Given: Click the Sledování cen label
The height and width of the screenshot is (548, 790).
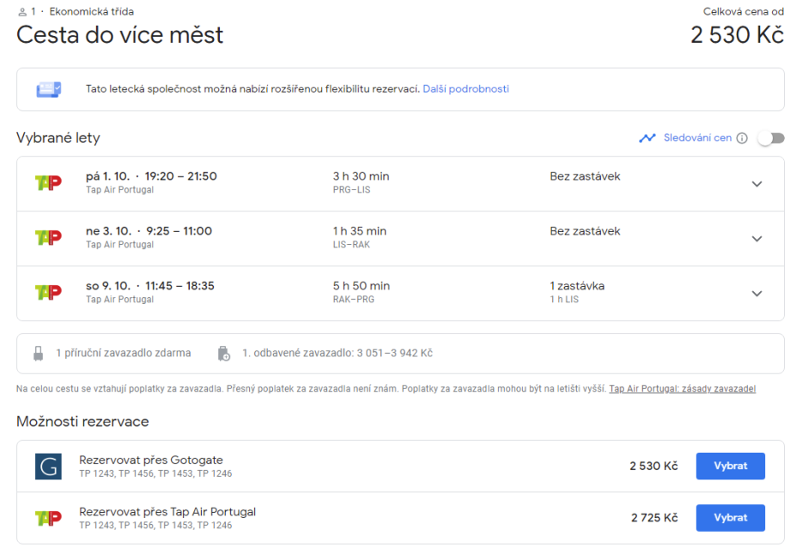Looking at the screenshot, I should tap(697, 138).
